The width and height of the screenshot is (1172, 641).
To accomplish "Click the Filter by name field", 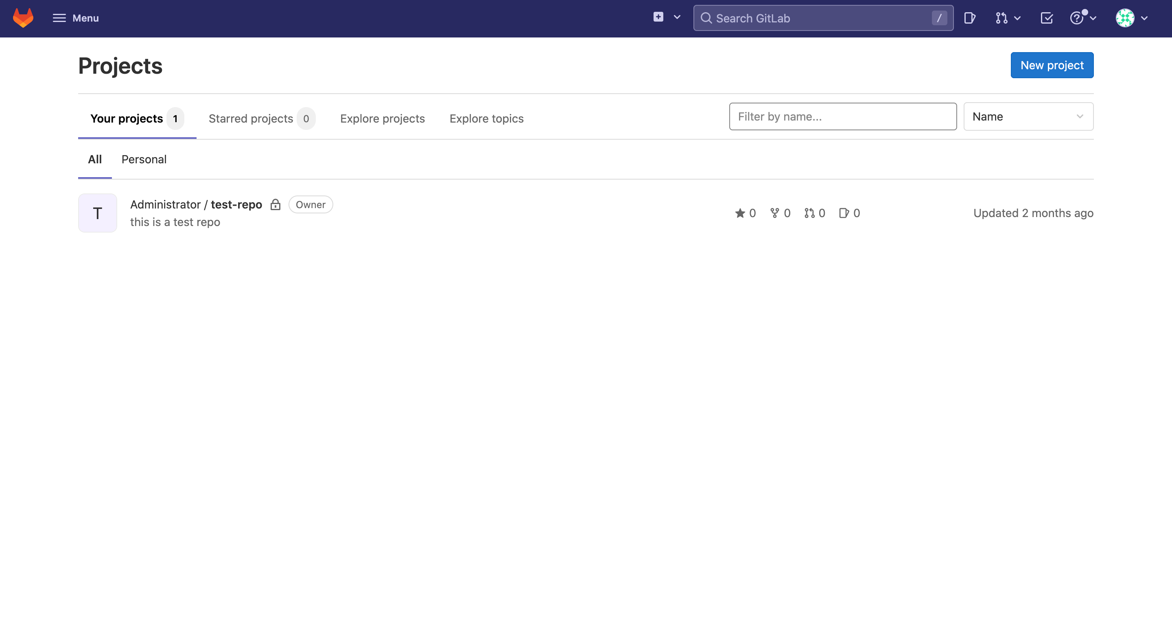I will pyautogui.click(x=843, y=116).
